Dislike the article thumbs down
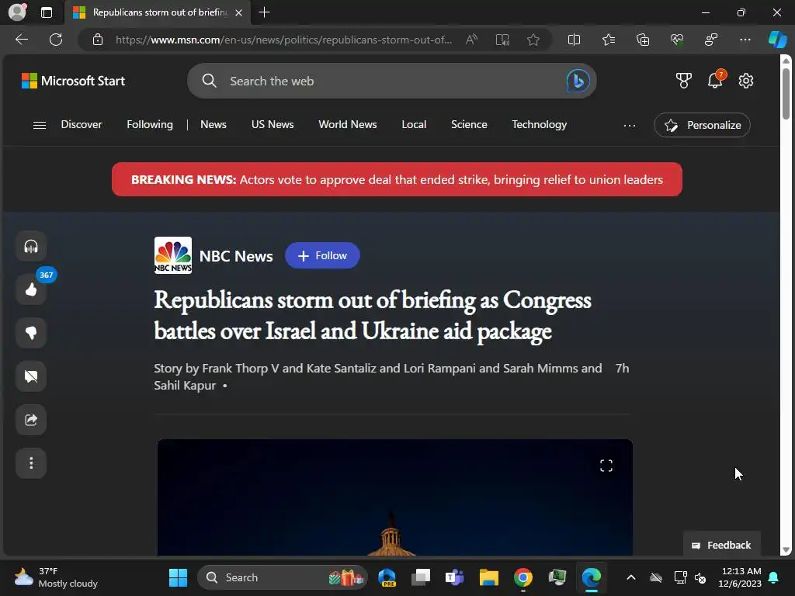Screen dimensions: 795x596 tap(31, 333)
